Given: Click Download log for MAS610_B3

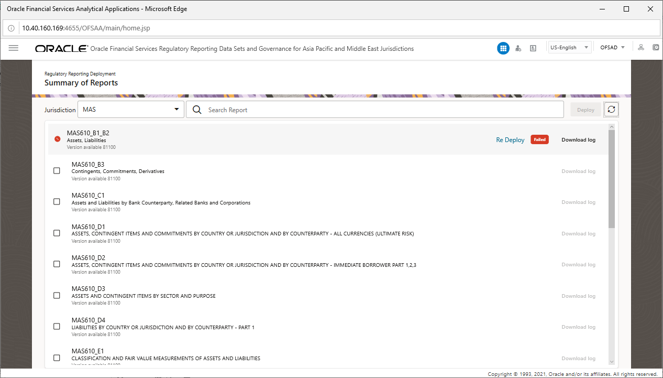Looking at the screenshot, I should tap(578, 171).
